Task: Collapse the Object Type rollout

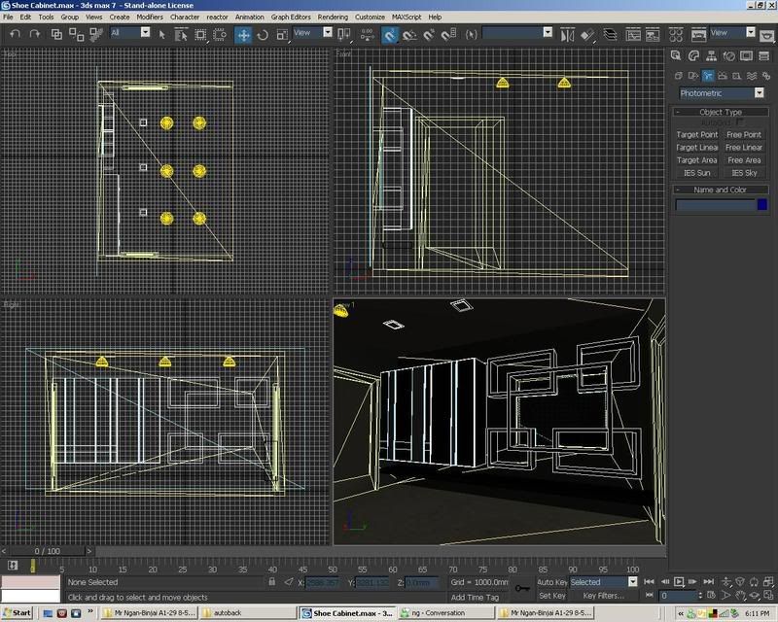Action: 720,113
